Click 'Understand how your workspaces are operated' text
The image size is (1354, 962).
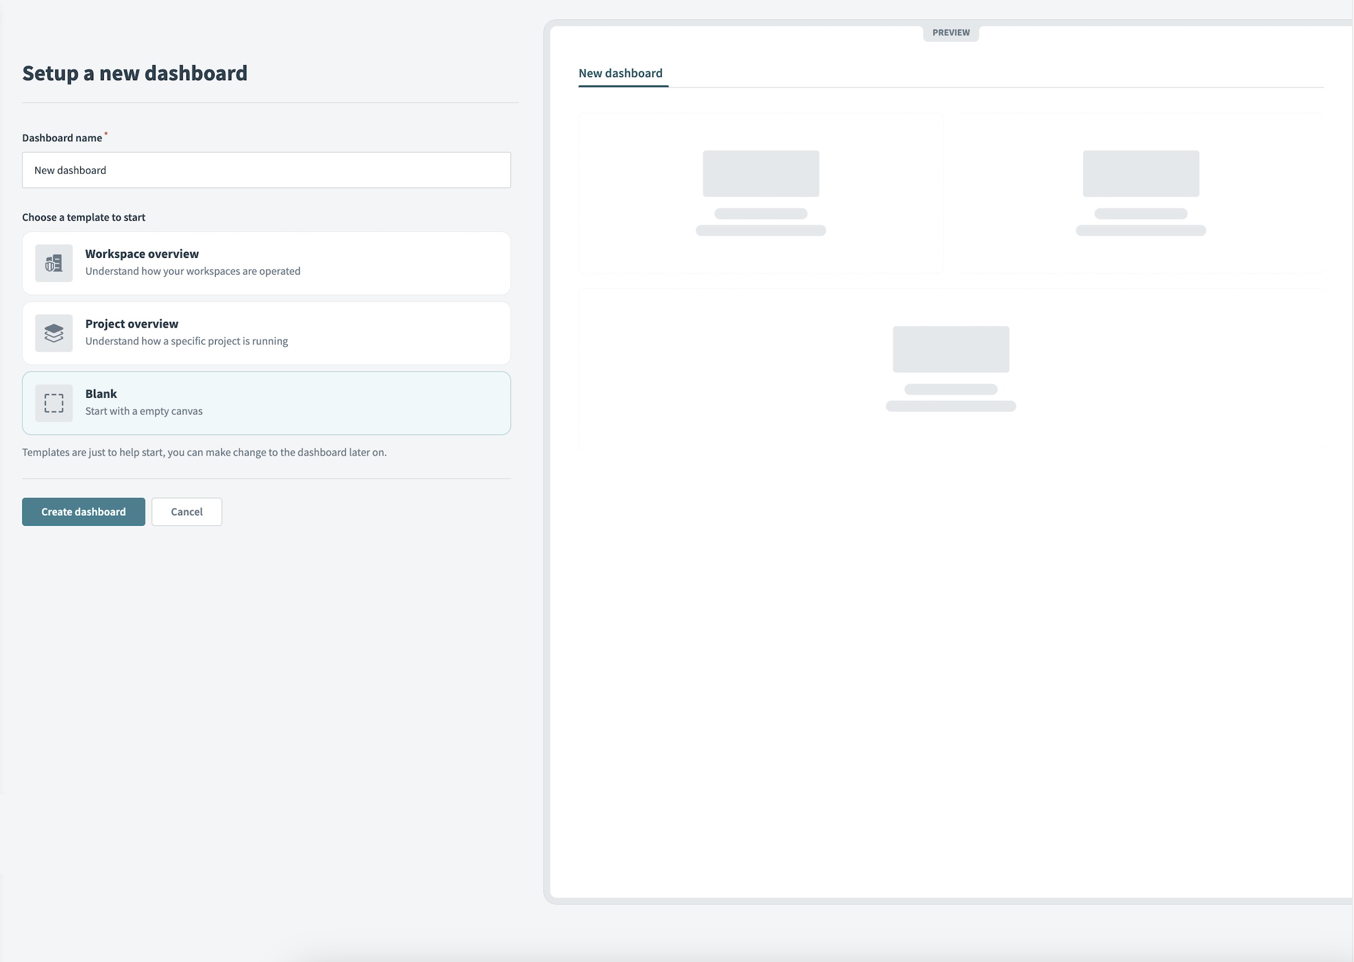tap(193, 272)
